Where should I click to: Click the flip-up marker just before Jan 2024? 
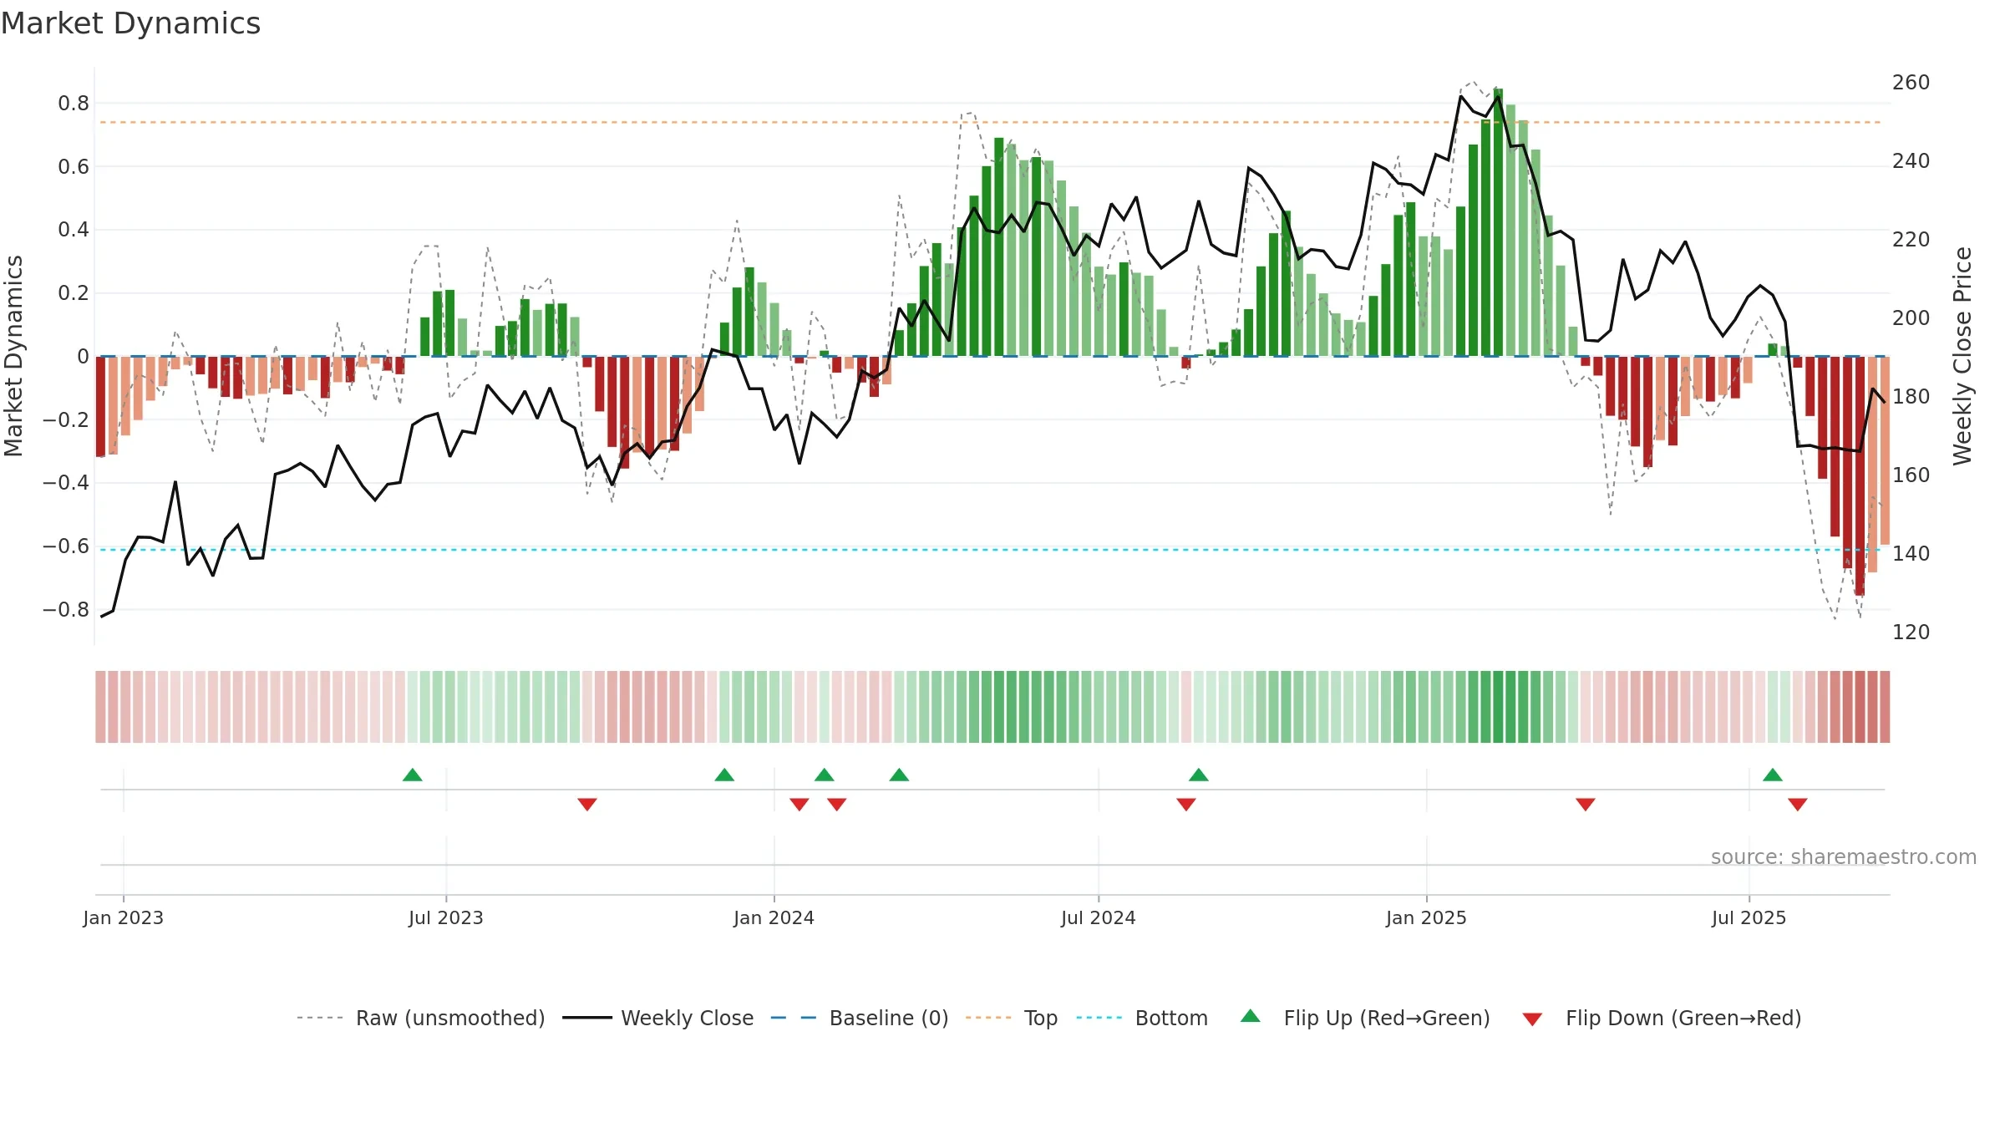[724, 775]
